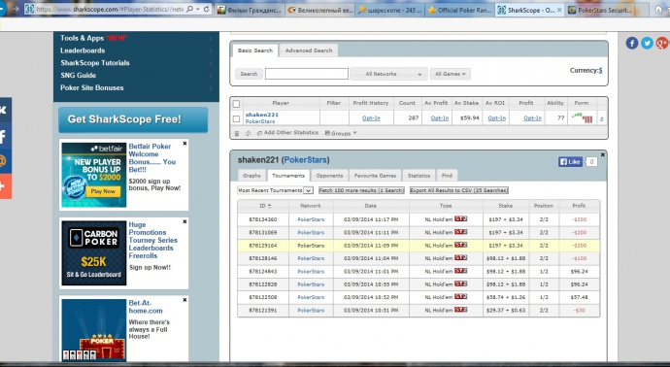This screenshot has width=670, height=367.
Task: Close the SharkScope browser tab
Action: coord(559,10)
